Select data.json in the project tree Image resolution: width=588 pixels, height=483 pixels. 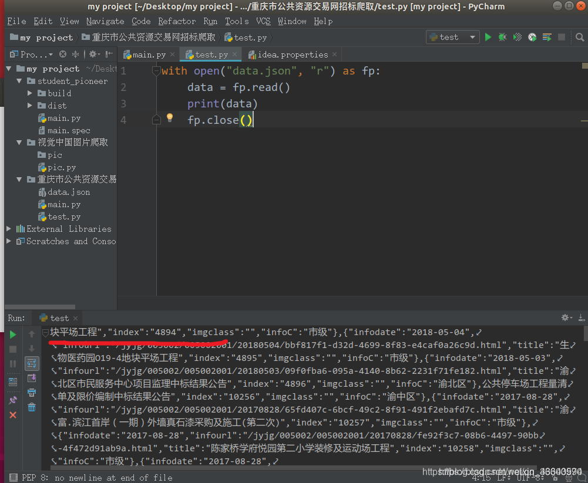(64, 192)
